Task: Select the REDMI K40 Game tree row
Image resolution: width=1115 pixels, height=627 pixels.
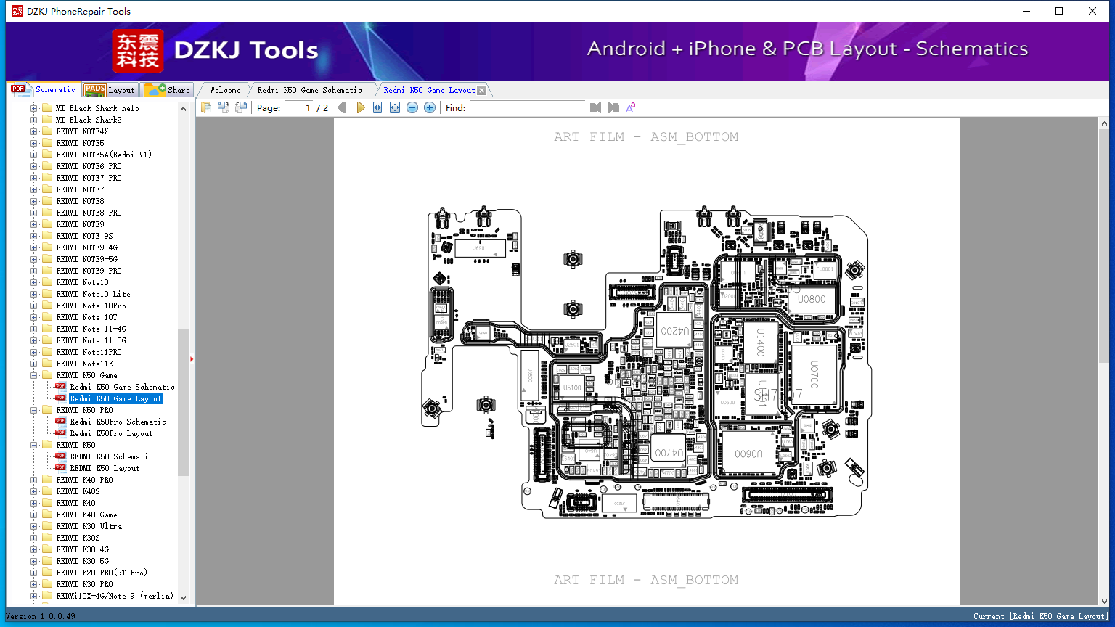Action: pos(87,515)
